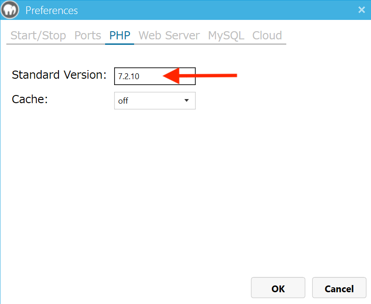The width and height of the screenshot is (371, 304).
Task: Click the off value in Cache
Action: (x=123, y=101)
